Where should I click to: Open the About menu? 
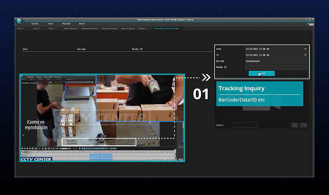click(x=82, y=24)
